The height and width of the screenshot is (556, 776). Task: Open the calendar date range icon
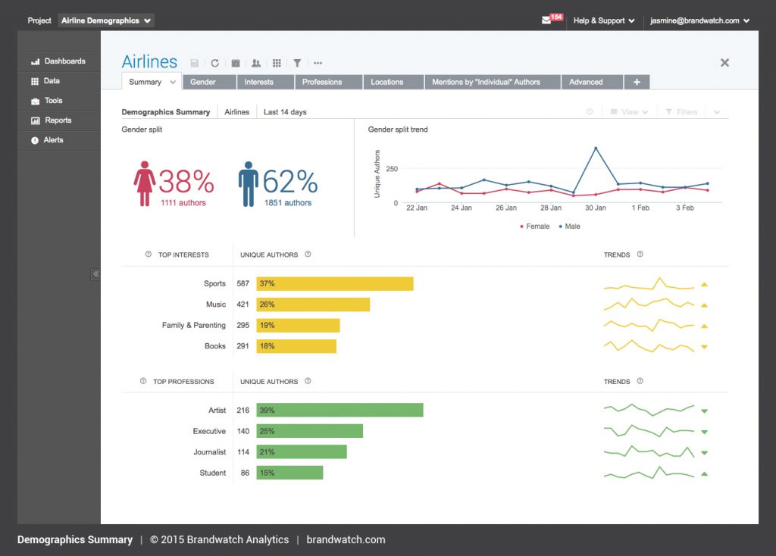tap(236, 64)
